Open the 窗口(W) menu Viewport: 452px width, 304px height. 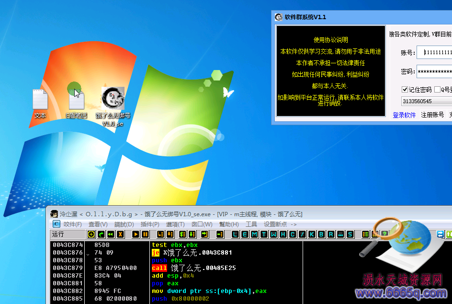point(202,224)
